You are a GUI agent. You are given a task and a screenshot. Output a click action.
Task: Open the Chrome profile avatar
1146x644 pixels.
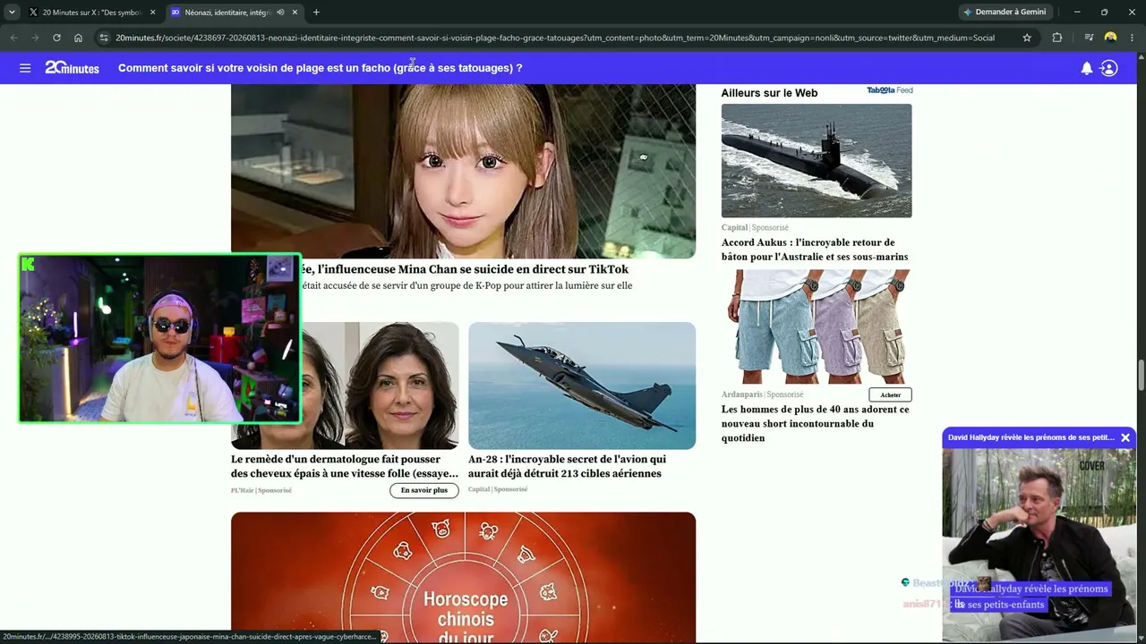1110,38
